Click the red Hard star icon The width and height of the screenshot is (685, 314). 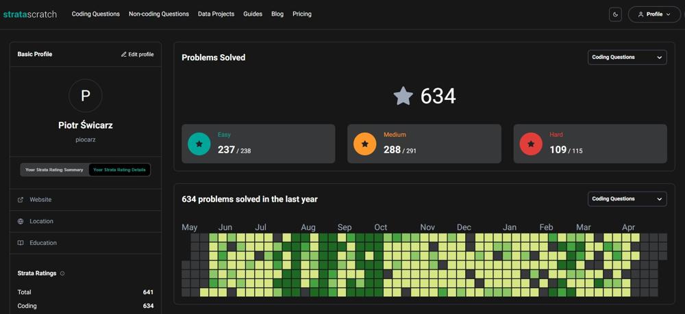(531, 144)
